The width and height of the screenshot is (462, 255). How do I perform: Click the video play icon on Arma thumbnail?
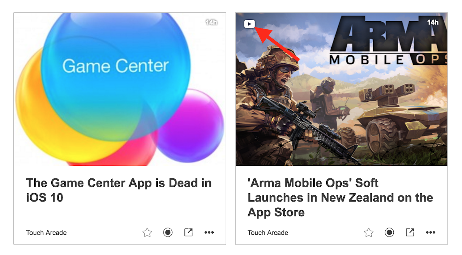click(x=249, y=24)
